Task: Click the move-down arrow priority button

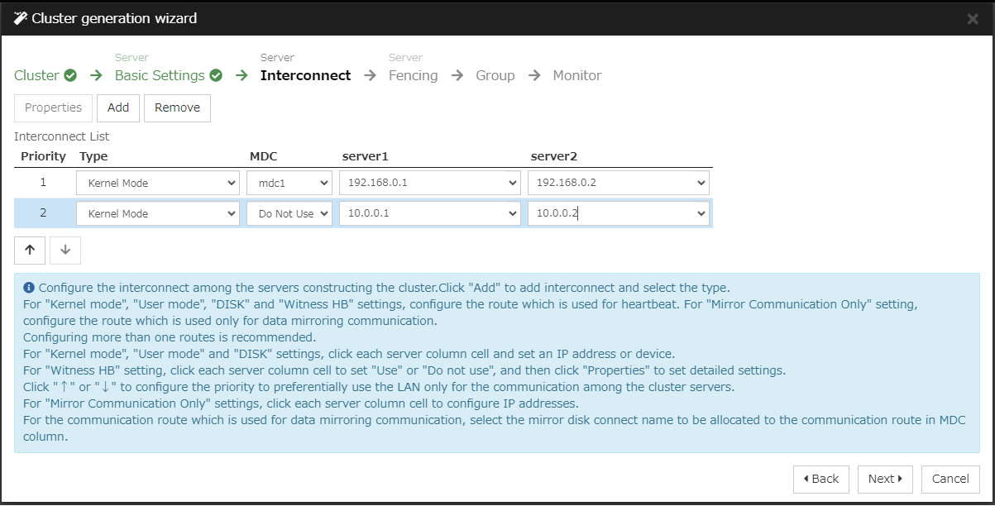Action: point(65,251)
